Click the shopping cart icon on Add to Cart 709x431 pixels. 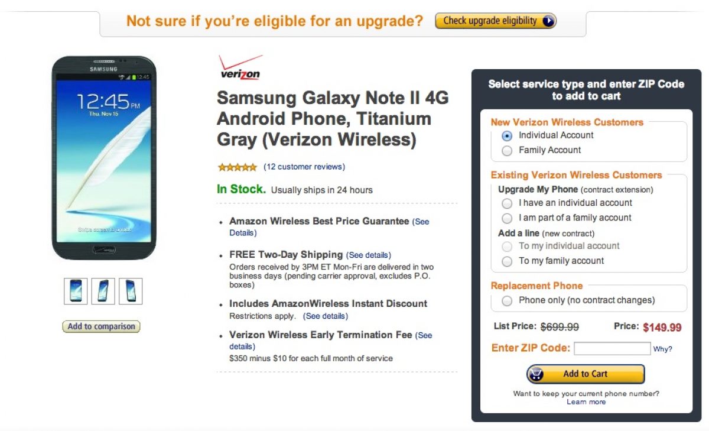pos(536,374)
